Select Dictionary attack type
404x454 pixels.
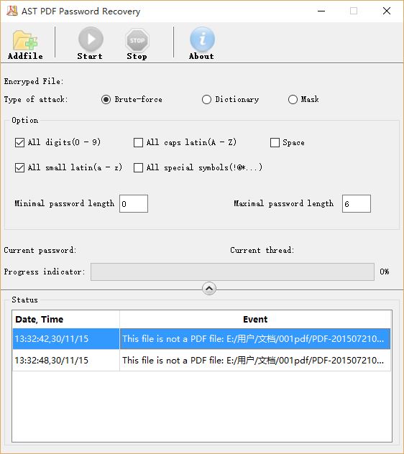[206, 100]
